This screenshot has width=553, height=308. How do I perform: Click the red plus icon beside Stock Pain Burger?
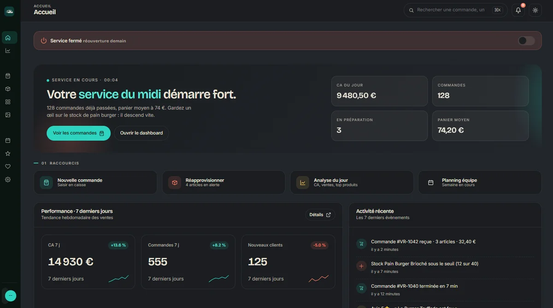[361, 266]
